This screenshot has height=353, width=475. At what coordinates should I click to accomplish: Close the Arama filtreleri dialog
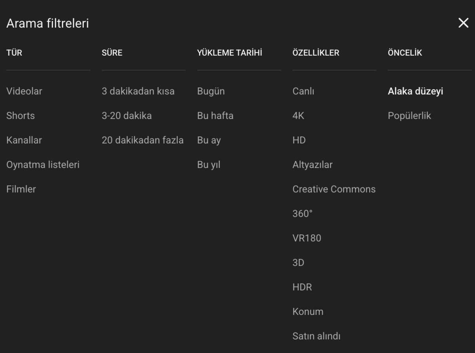[x=463, y=23]
